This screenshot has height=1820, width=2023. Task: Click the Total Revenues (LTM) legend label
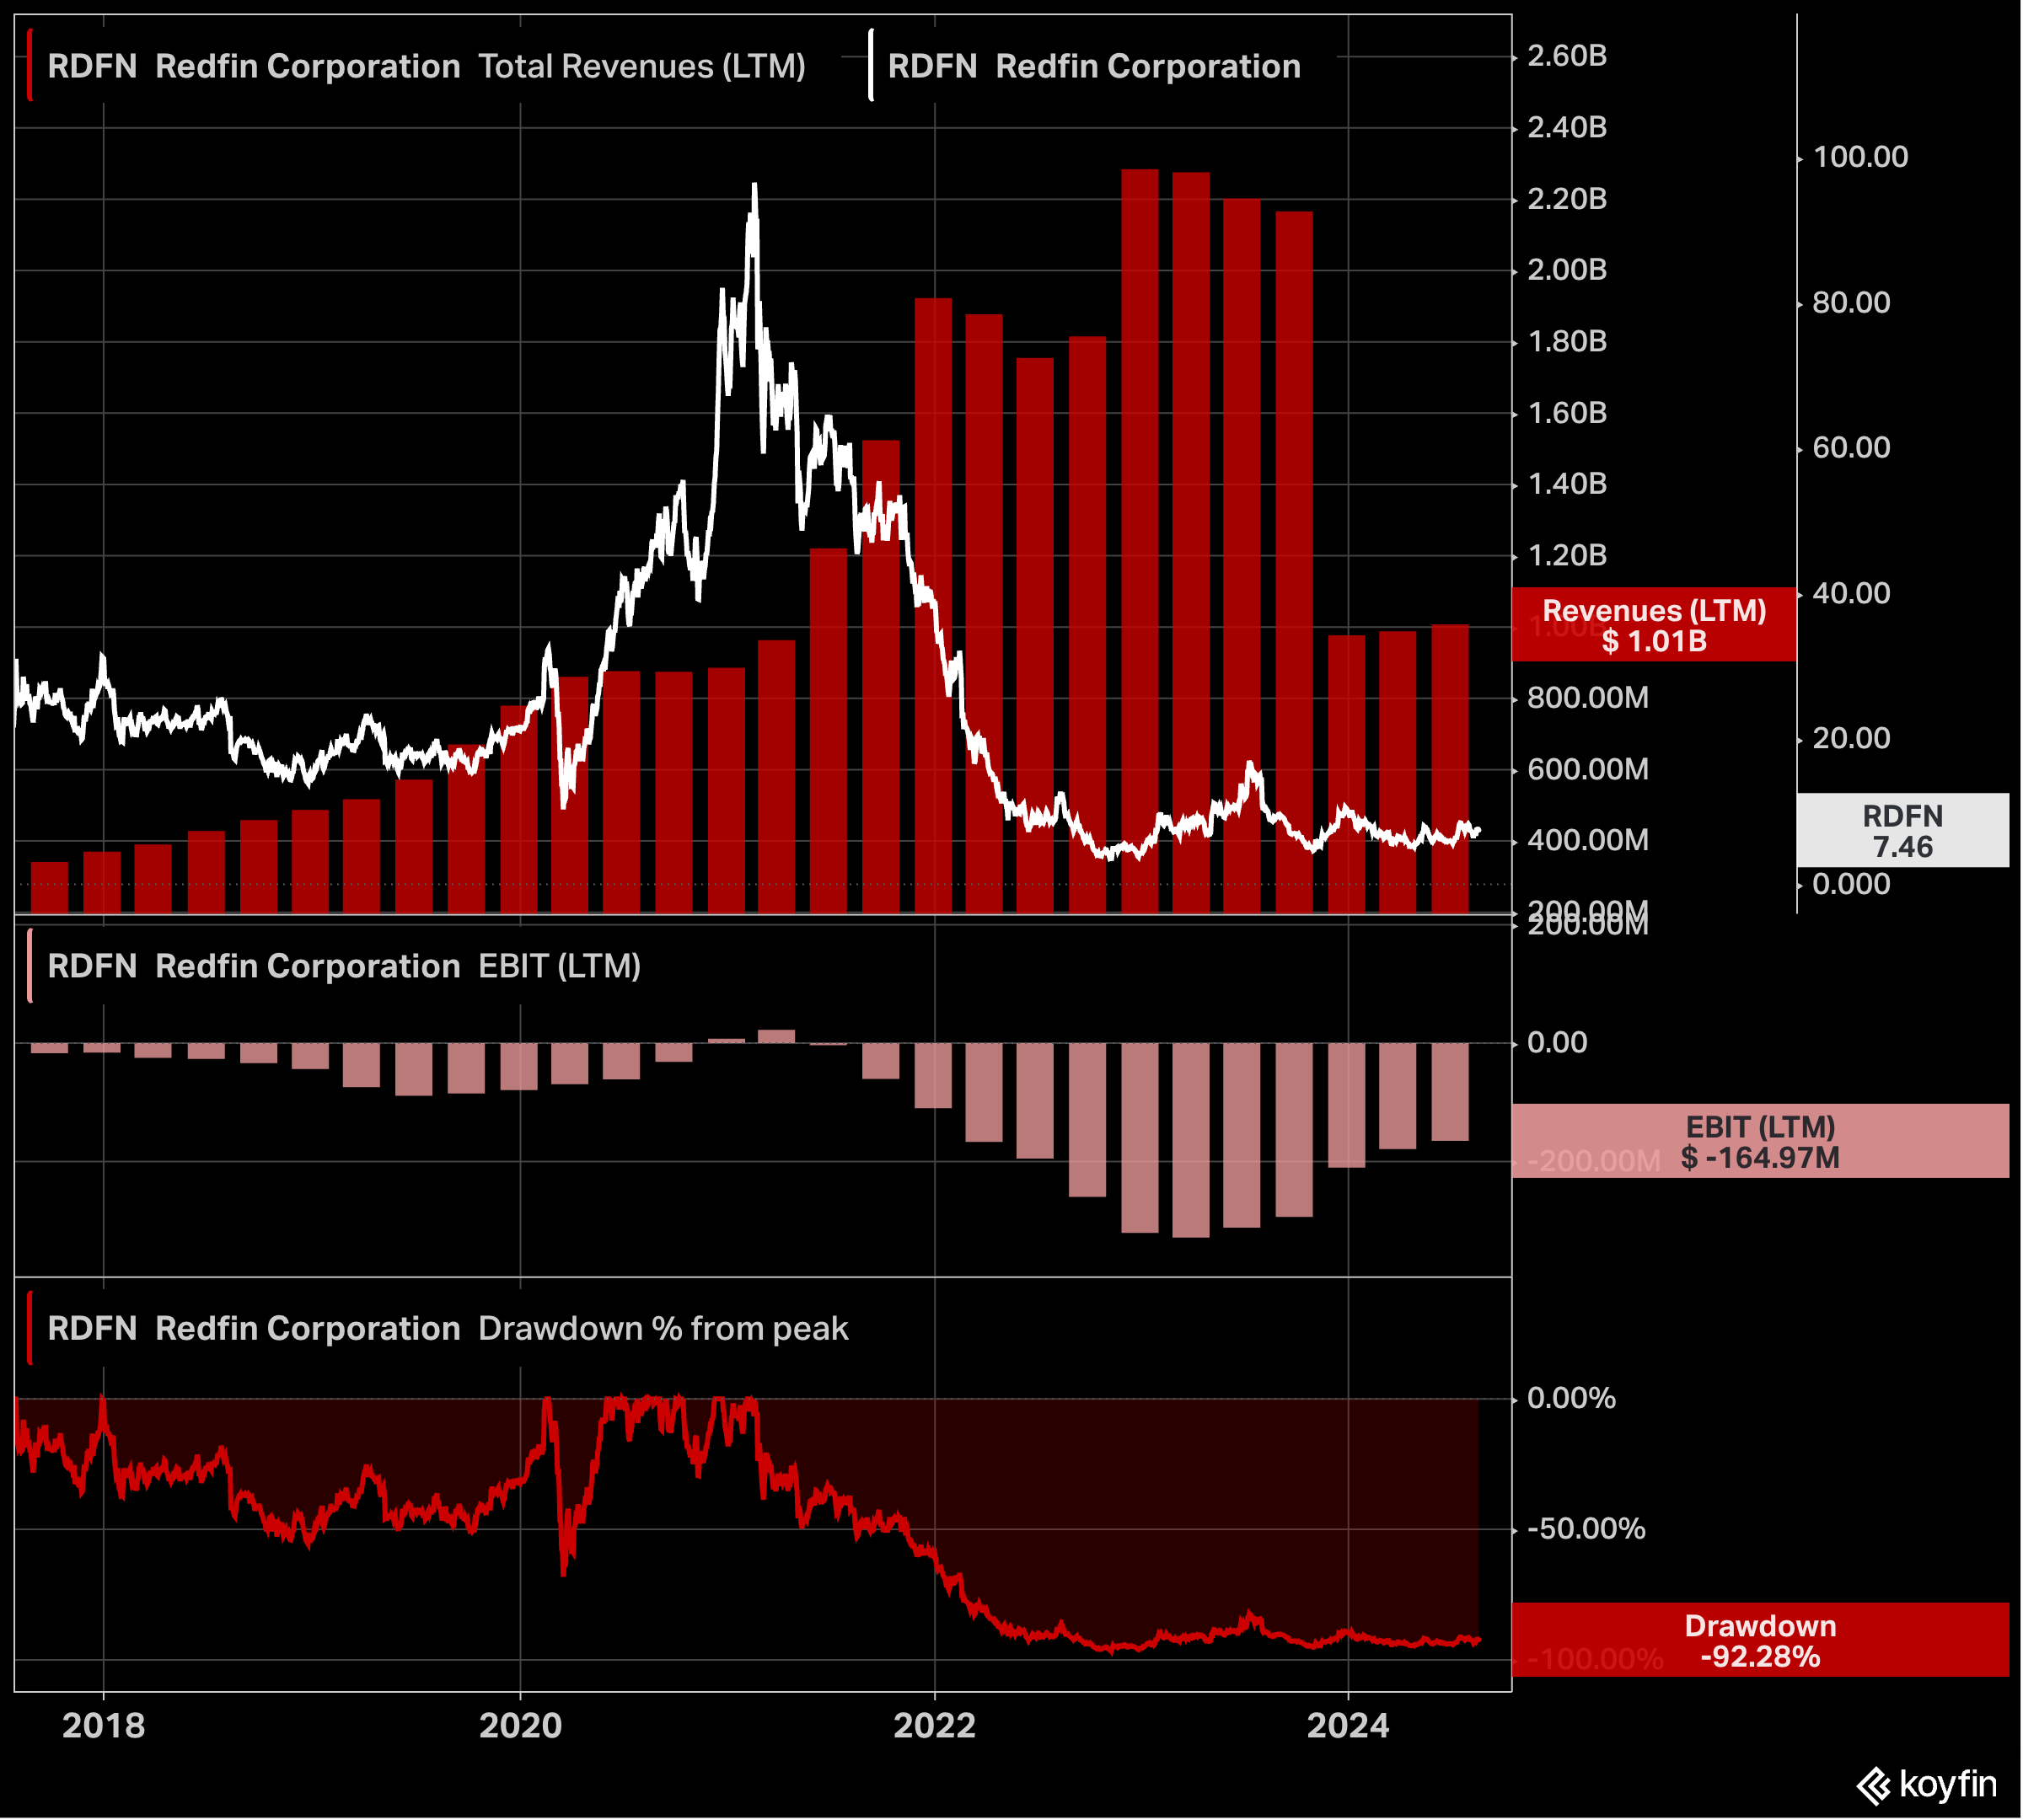click(x=641, y=66)
